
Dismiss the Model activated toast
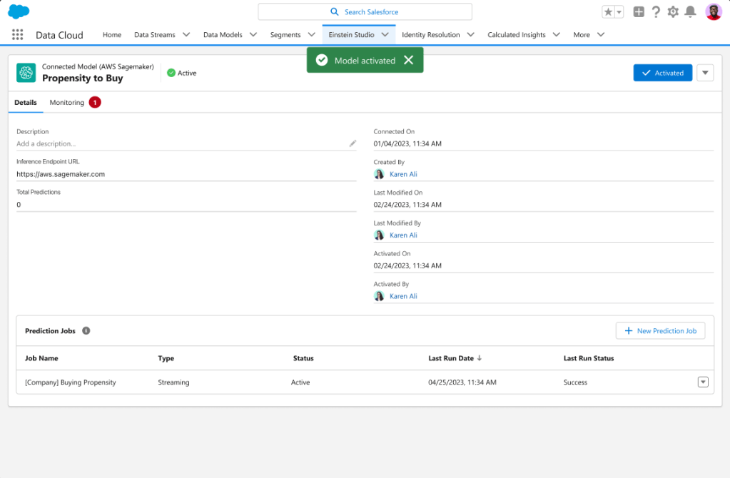pyautogui.click(x=408, y=60)
